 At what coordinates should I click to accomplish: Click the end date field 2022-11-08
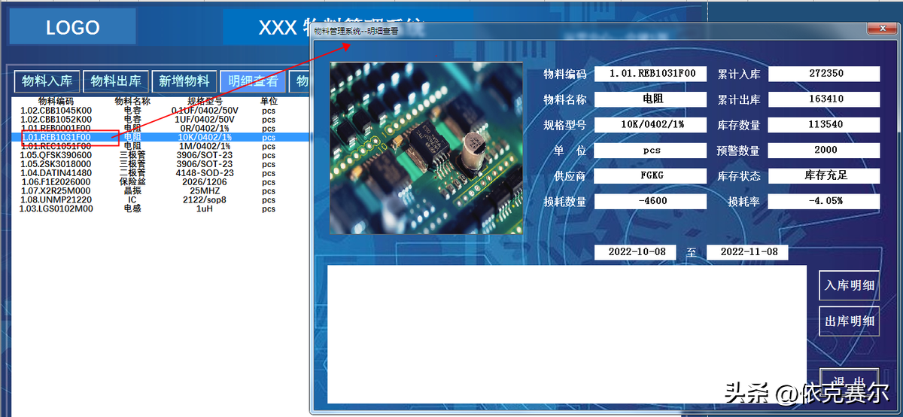point(747,252)
